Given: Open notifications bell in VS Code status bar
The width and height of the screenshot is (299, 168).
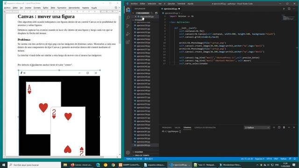Looking at the screenshot, I should click(295, 159).
